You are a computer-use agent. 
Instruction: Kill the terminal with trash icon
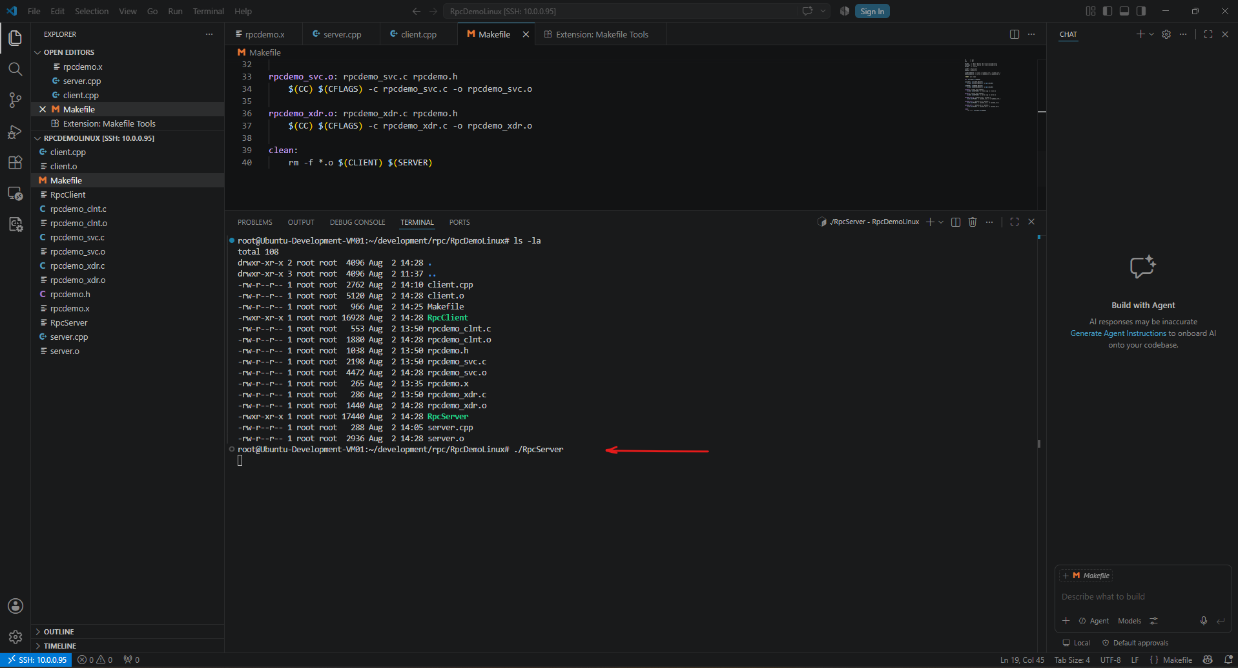(x=973, y=222)
